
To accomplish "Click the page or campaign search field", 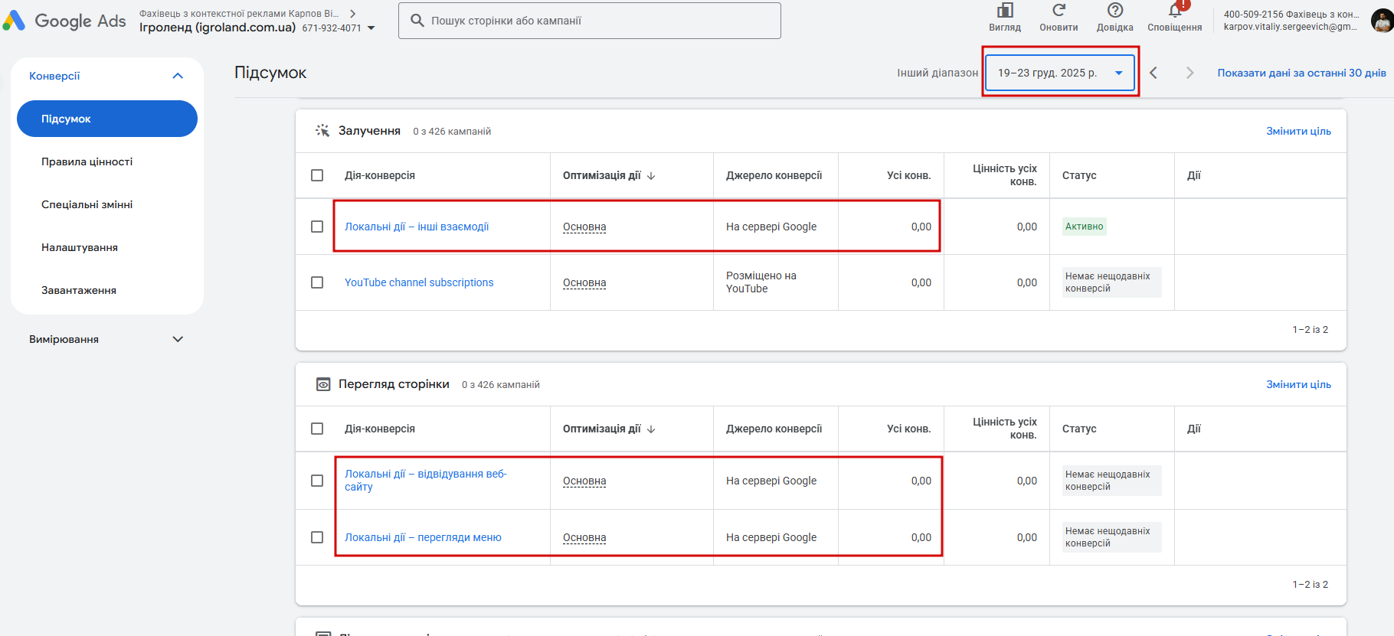I will tap(590, 21).
